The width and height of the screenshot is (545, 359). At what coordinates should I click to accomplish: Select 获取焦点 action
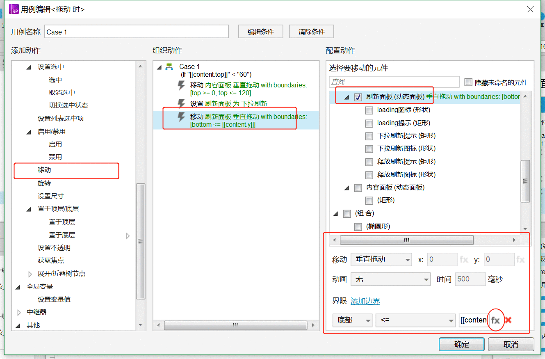(51, 261)
